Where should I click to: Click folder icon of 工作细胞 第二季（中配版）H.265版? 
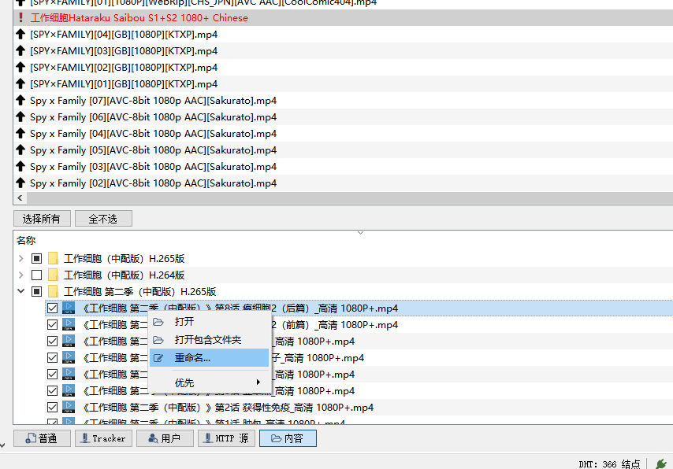(x=54, y=291)
